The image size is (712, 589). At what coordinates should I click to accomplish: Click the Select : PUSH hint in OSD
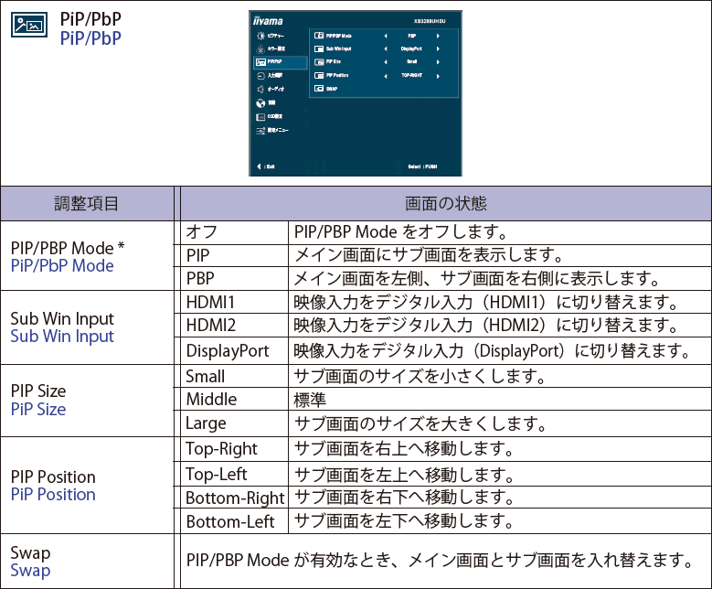click(422, 166)
